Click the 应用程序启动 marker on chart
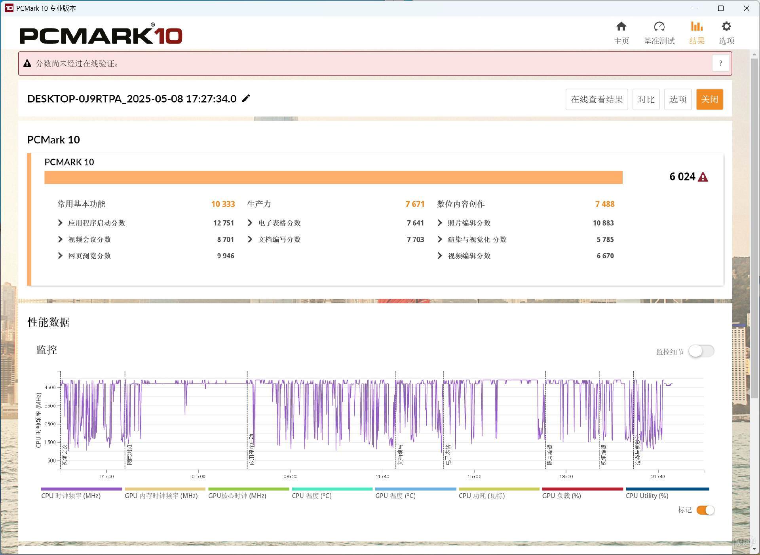Screen dimensions: 760x555 (252, 449)
